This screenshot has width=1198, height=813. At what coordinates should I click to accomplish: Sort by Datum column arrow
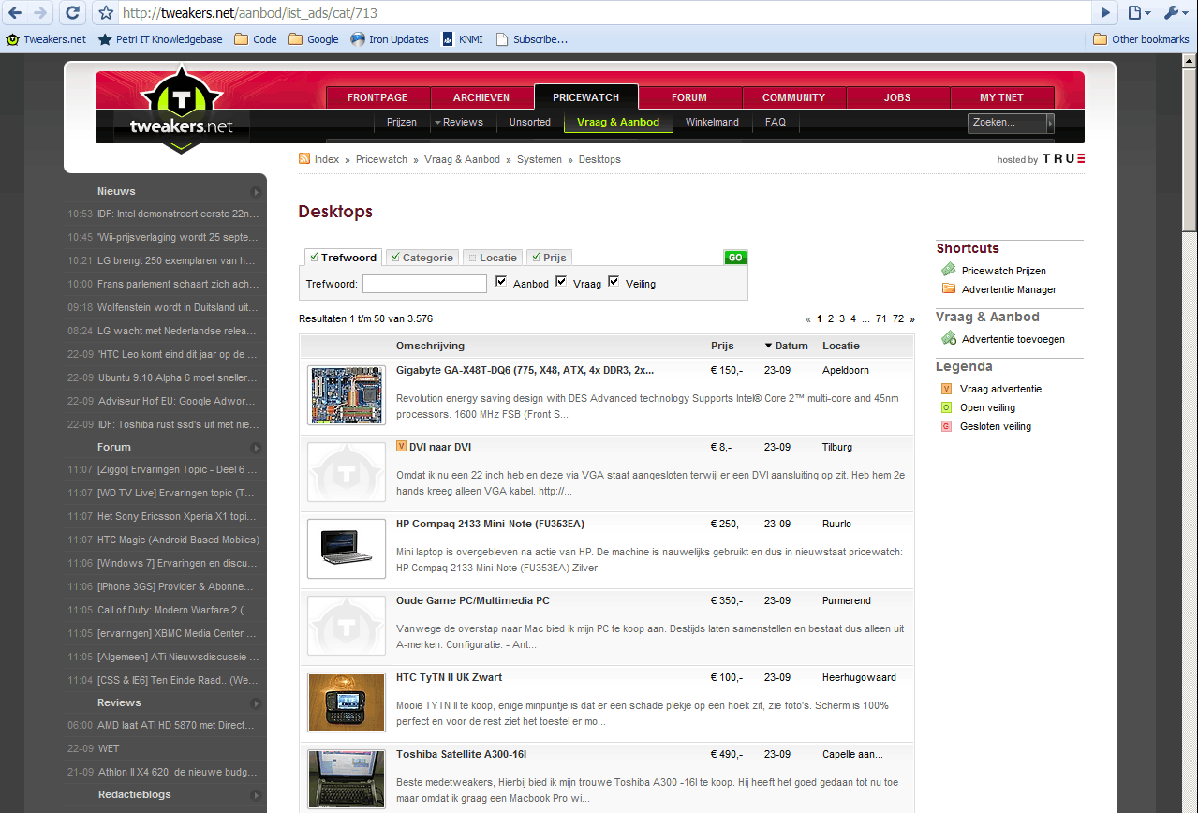tap(769, 346)
